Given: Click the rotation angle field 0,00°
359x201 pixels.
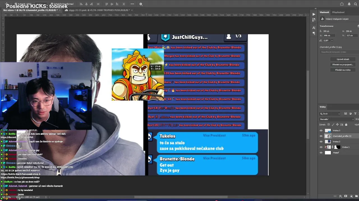Looking at the screenshot, I should coord(326,40).
